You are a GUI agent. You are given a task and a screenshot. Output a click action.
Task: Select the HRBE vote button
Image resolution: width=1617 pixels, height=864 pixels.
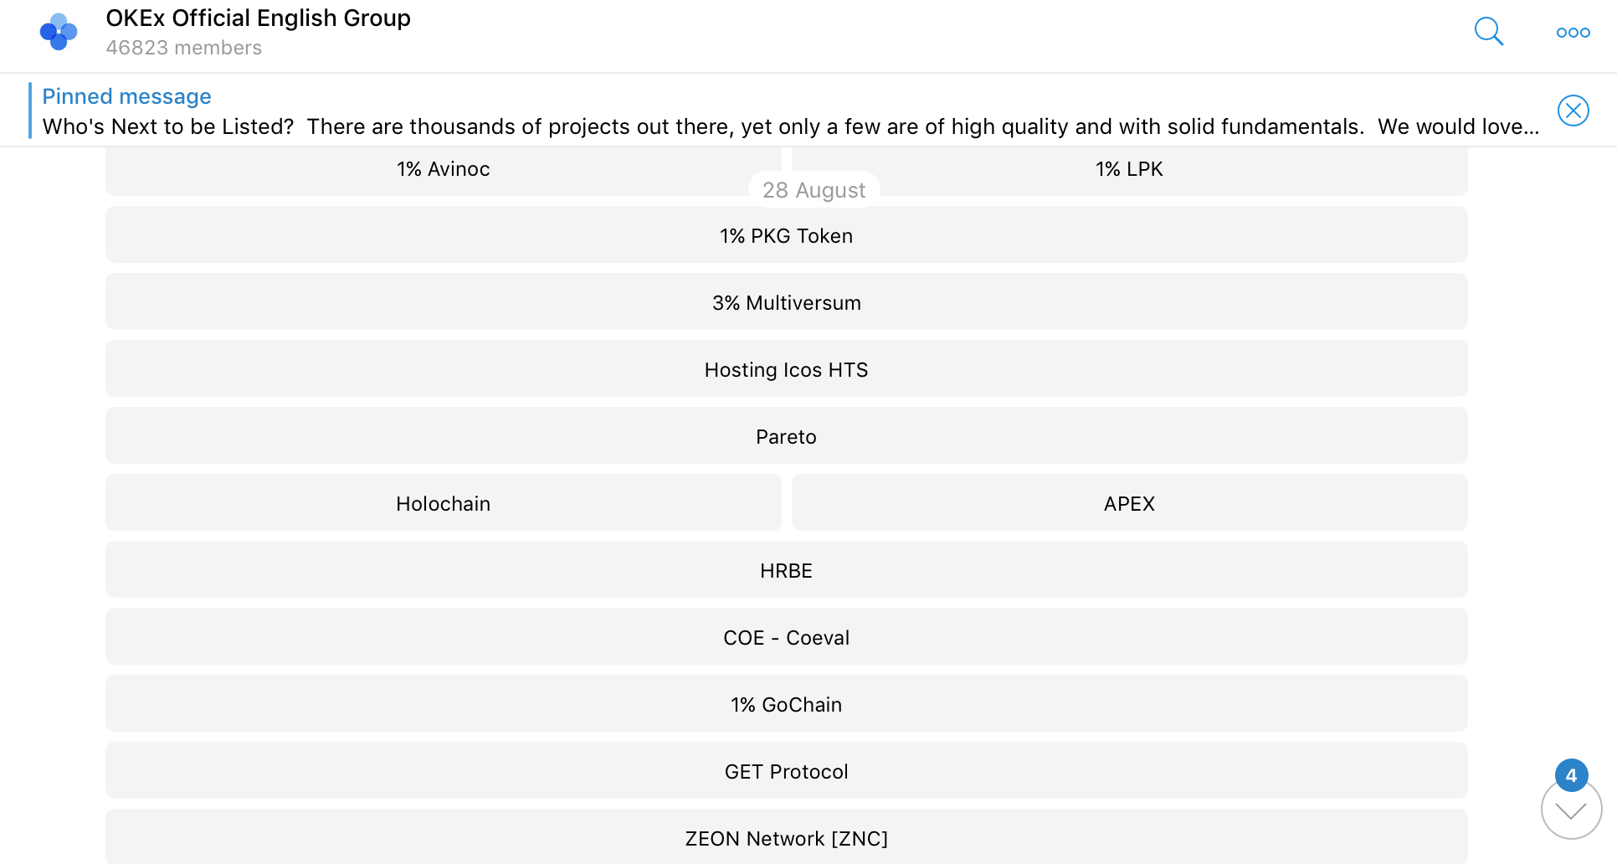pos(786,570)
